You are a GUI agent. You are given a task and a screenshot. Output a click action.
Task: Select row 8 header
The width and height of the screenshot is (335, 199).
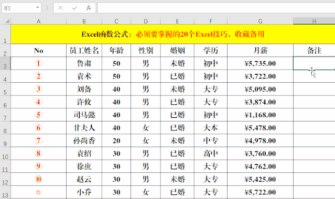[5, 128]
